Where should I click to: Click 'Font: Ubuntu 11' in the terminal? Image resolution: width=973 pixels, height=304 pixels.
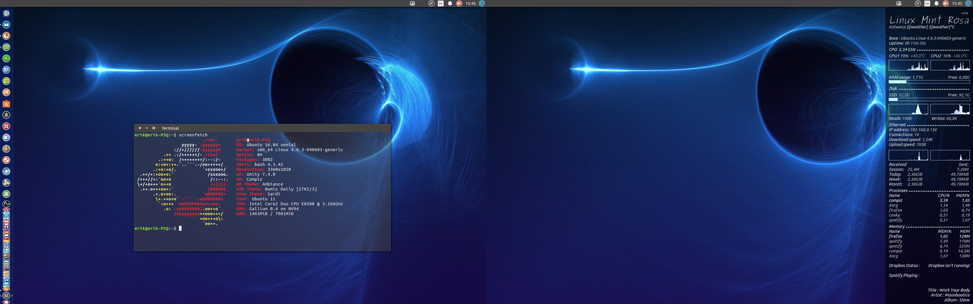256,199
